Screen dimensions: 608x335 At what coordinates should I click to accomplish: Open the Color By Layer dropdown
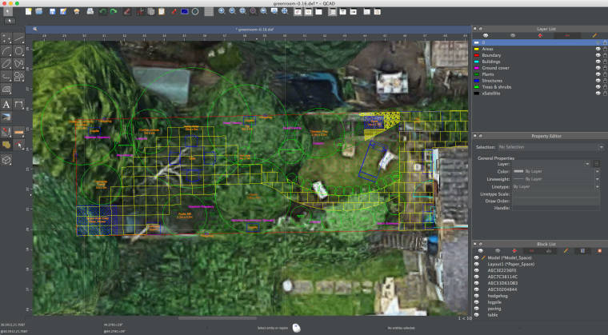pyautogui.click(x=556, y=171)
